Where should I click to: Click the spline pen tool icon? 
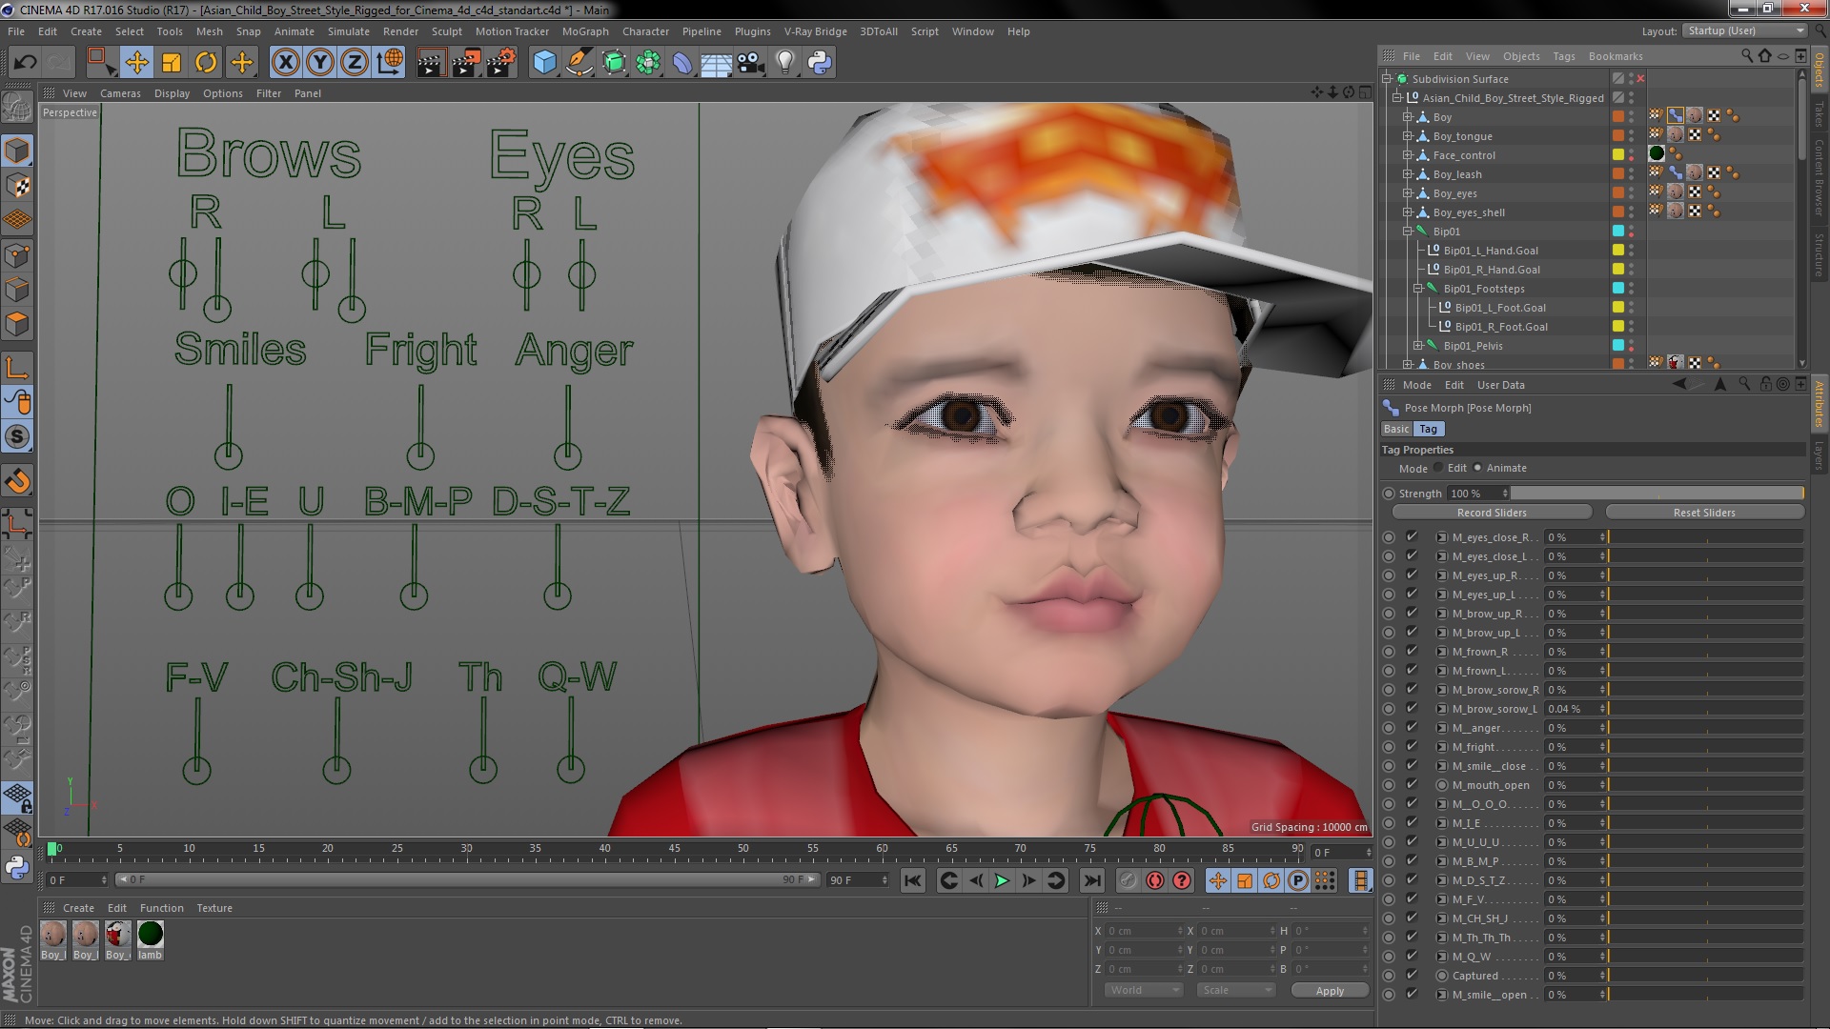pyautogui.click(x=579, y=63)
